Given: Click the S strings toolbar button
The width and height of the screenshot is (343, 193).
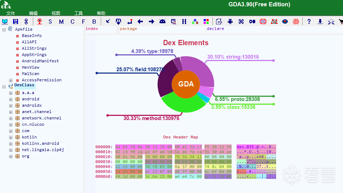Looking at the screenshot, I should 50,21.
